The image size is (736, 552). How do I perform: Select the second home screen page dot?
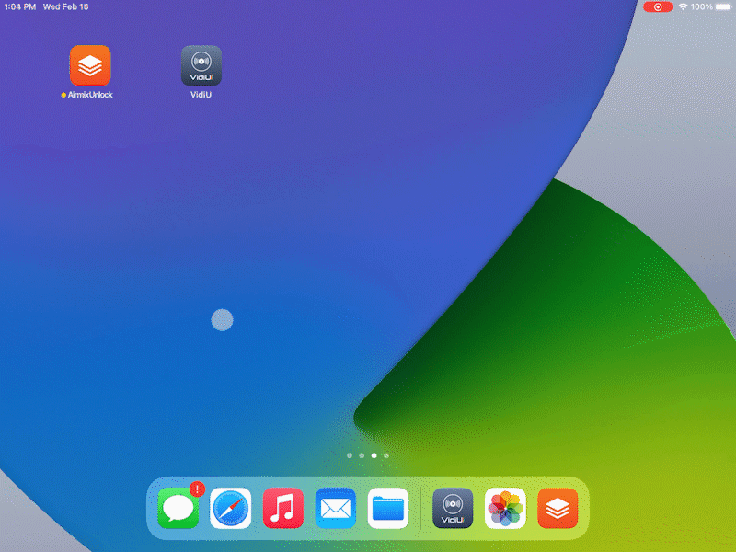click(362, 455)
